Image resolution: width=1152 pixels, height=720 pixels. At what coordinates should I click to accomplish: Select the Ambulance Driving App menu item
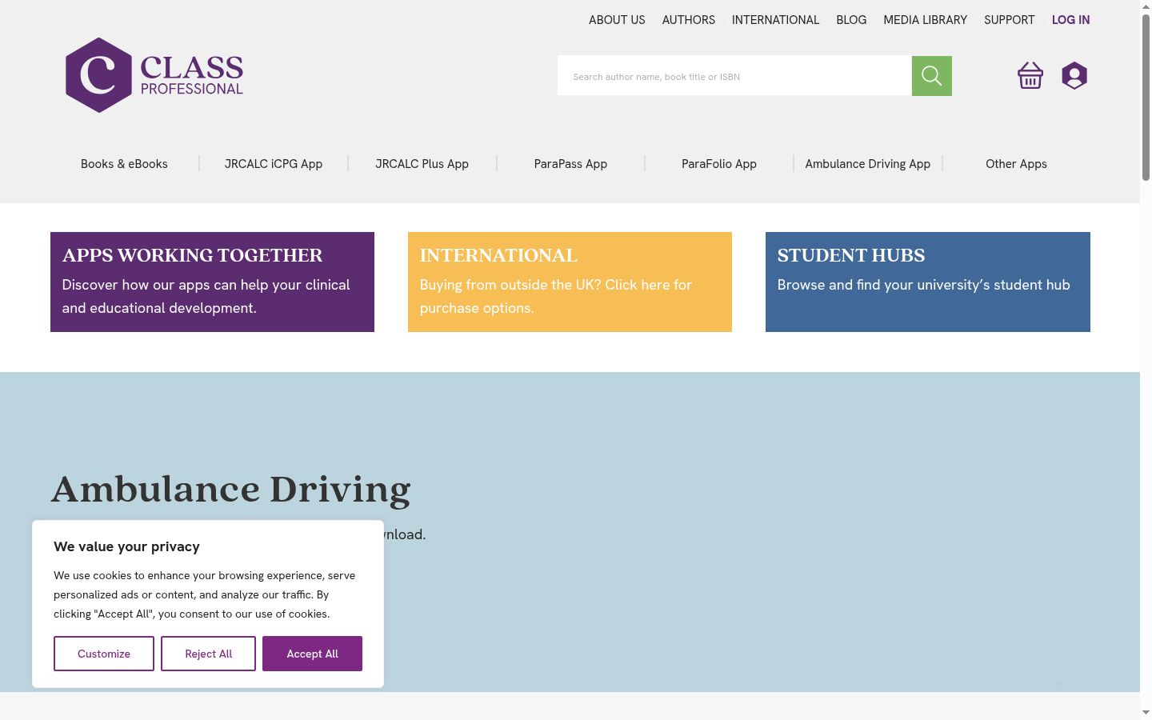868,164
